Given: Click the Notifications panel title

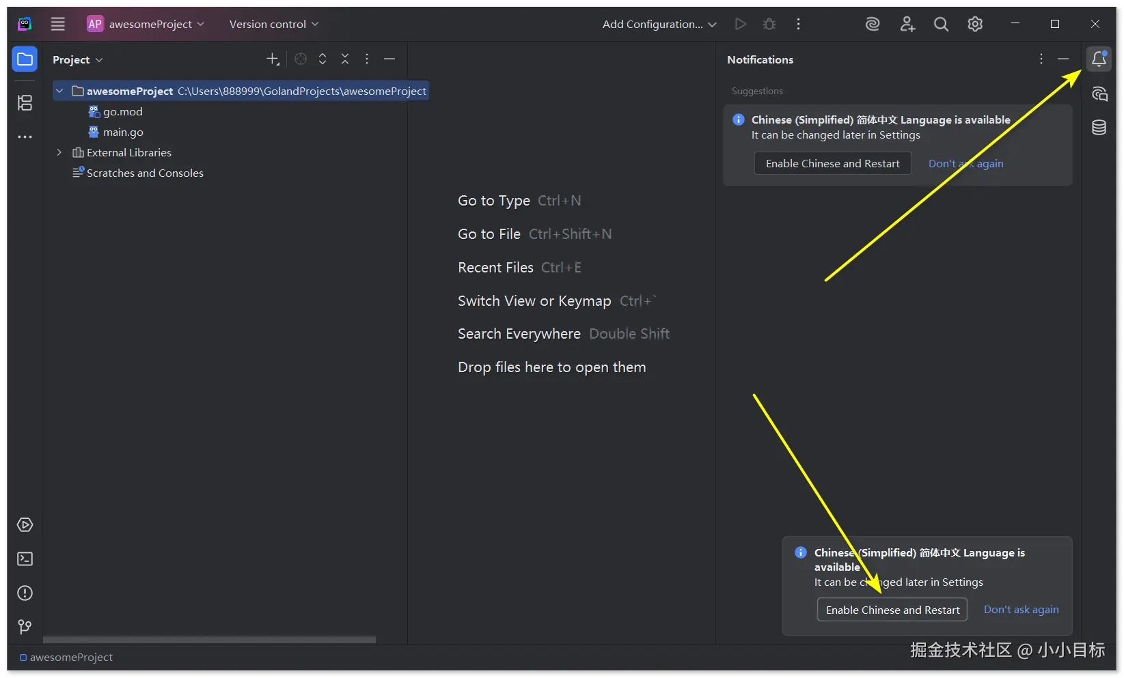Looking at the screenshot, I should point(760,59).
